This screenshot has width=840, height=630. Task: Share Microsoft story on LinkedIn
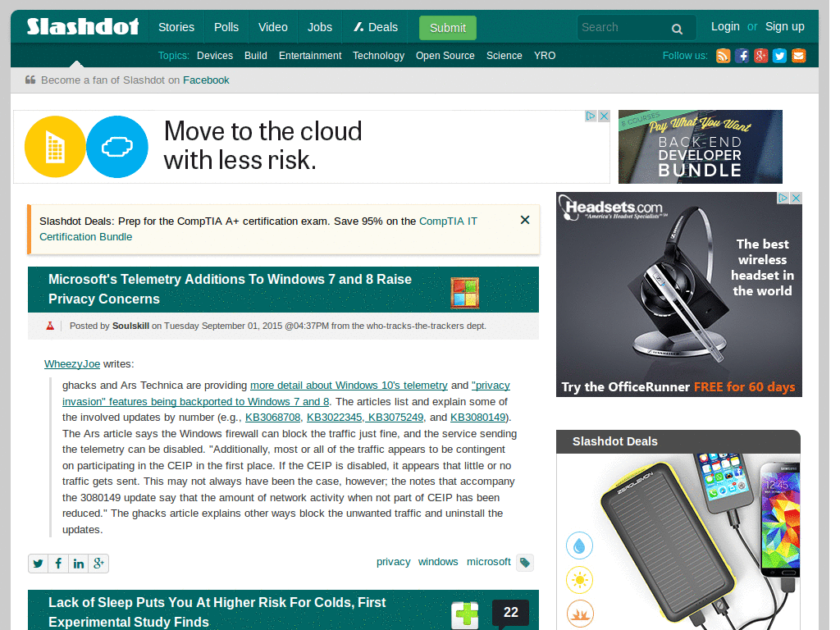coord(78,564)
